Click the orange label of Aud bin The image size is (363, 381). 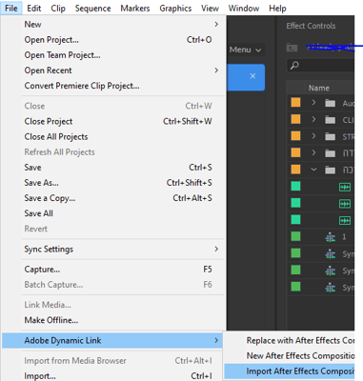(x=295, y=103)
